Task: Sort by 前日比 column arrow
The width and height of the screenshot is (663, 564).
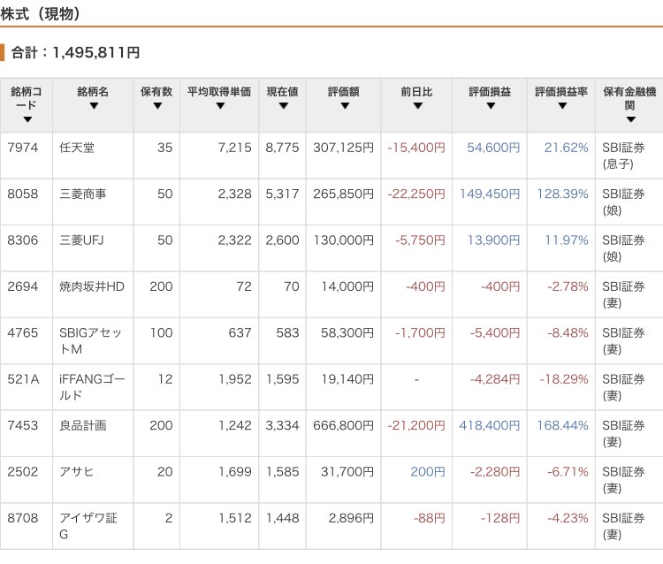Action: pyautogui.click(x=417, y=106)
